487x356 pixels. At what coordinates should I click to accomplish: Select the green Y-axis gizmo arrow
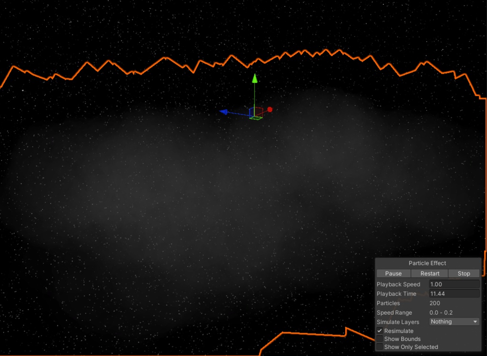[255, 78]
